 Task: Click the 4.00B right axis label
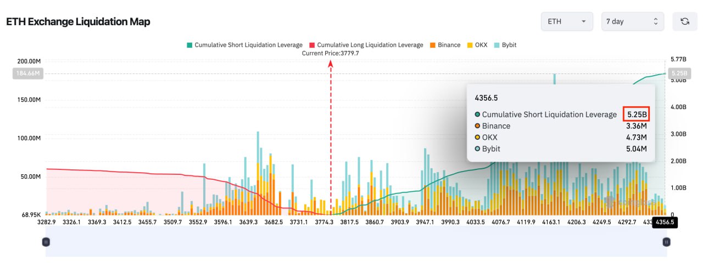679,107
